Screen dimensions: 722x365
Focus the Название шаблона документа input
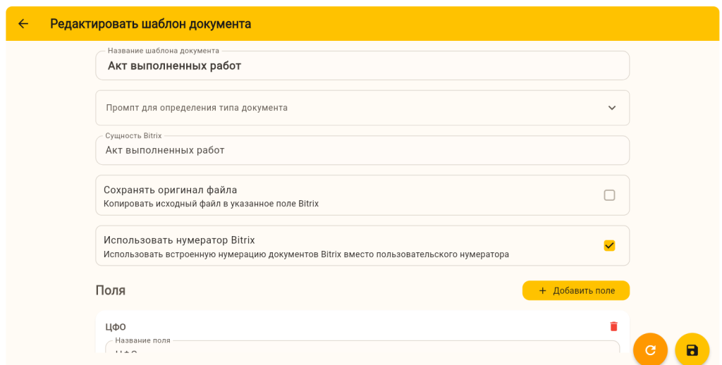pos(362,66)
